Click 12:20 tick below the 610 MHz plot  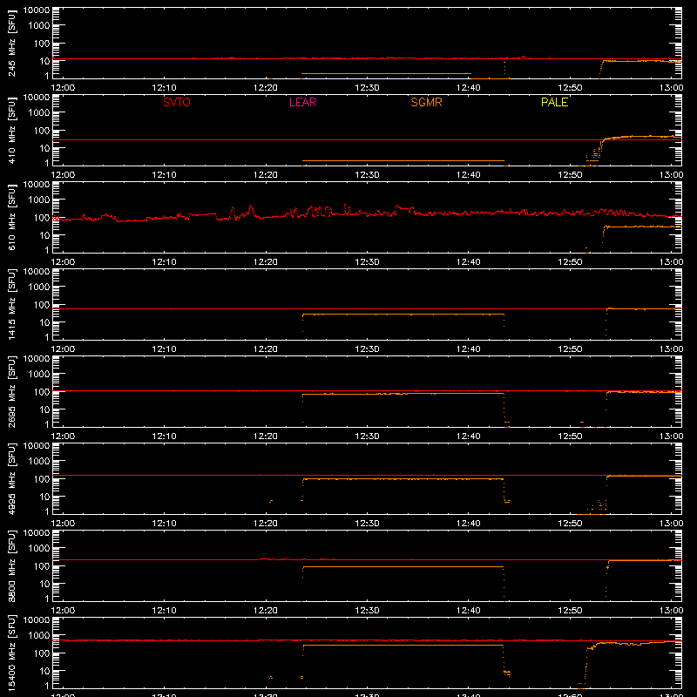pos(266,262)
